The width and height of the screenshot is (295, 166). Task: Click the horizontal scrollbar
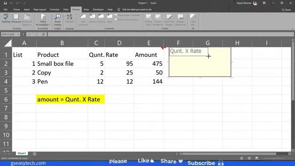point(229,154)
